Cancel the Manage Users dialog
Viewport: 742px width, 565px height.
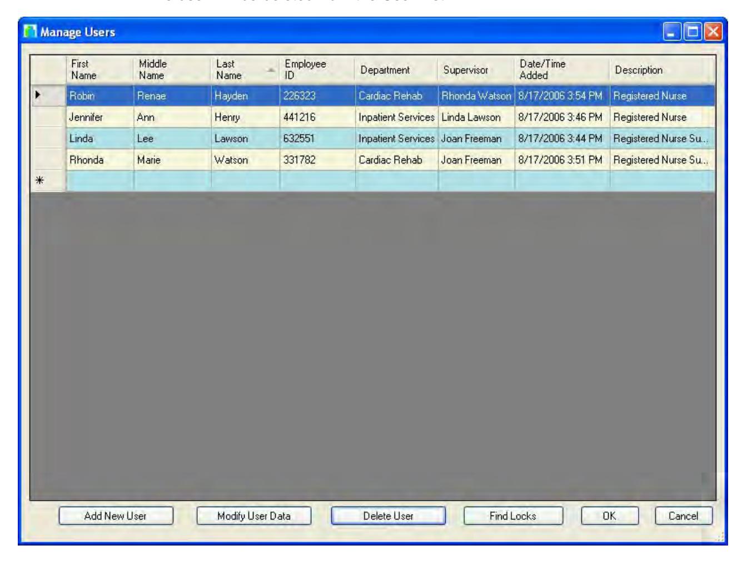[x=684, y=516]
